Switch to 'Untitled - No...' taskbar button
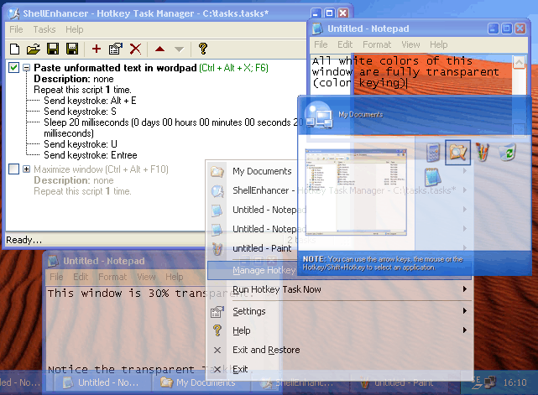The width and height of the screenshot is (538, 395). click(102, 382)
